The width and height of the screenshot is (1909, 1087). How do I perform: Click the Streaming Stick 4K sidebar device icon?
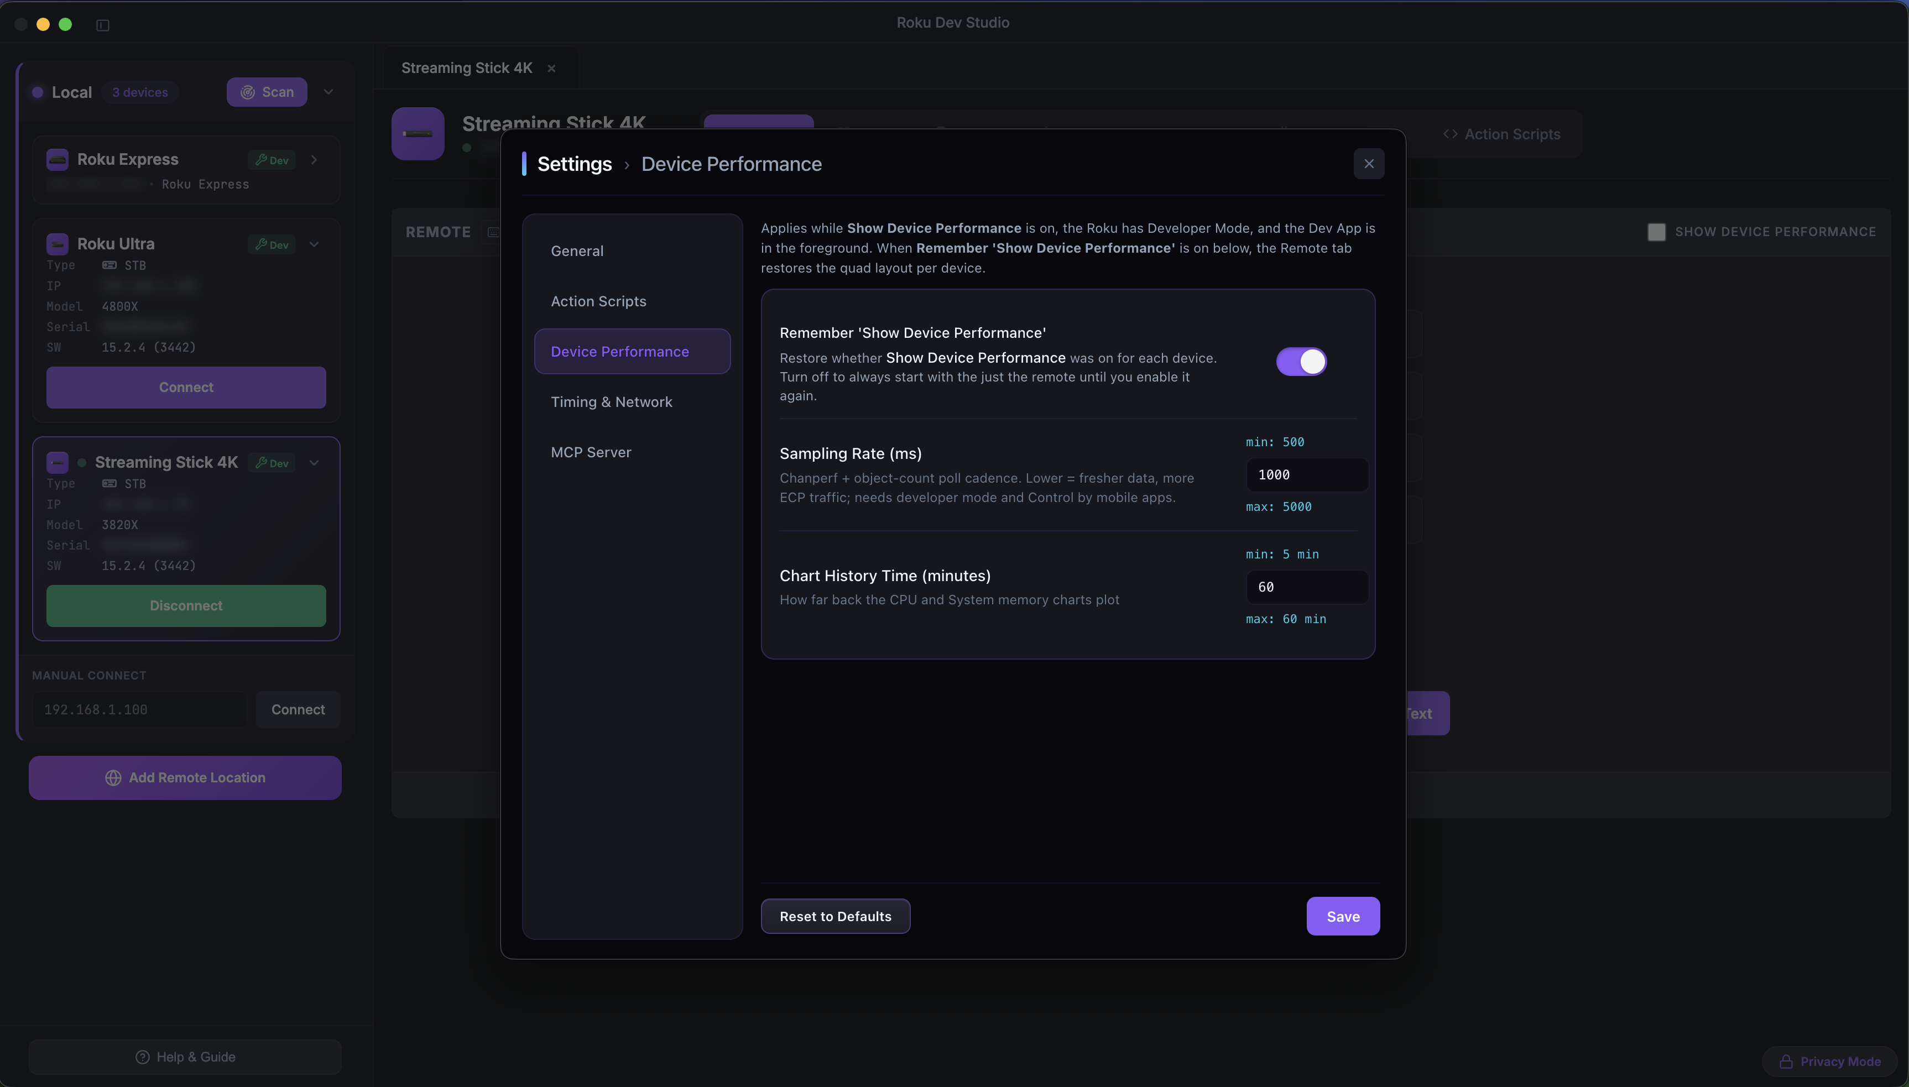pyautogui.click(x=58, y=463)
